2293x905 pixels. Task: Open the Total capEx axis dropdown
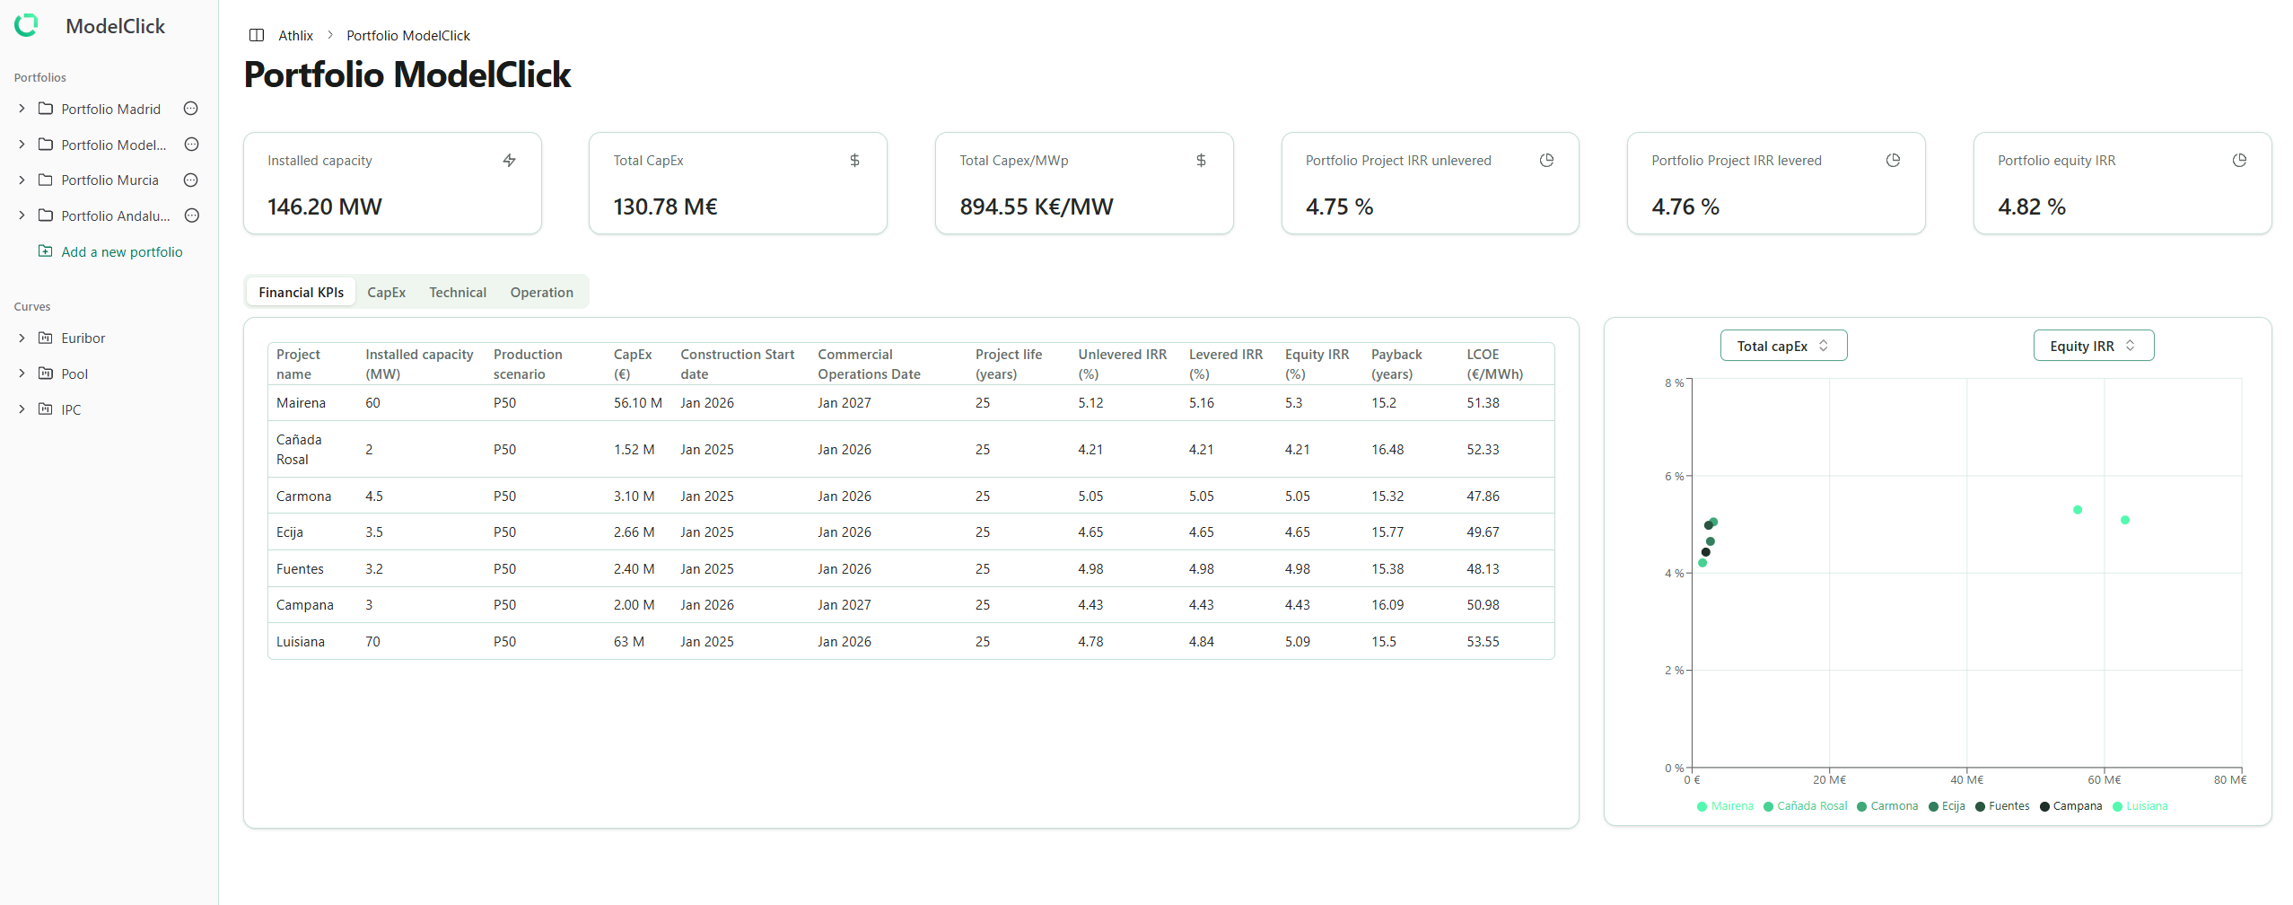1782,346
